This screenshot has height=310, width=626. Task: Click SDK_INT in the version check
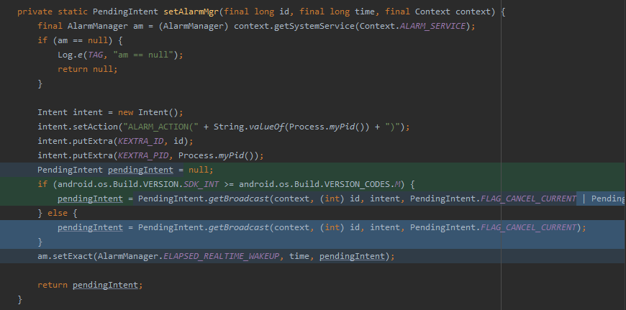point(201,184)
